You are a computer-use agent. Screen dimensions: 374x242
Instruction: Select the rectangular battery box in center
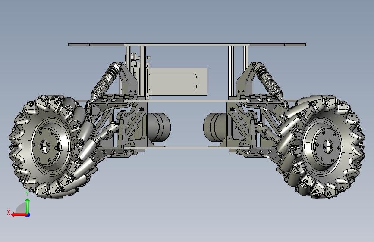(178, 82)
